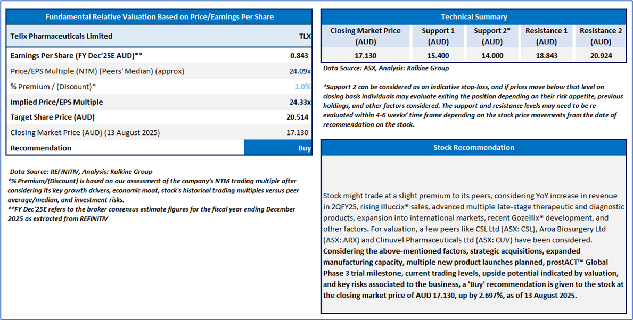This screenshot has width=633, height=320.
Task: Select the Support 2 value 14.000
Action: [x=492, y=55]
